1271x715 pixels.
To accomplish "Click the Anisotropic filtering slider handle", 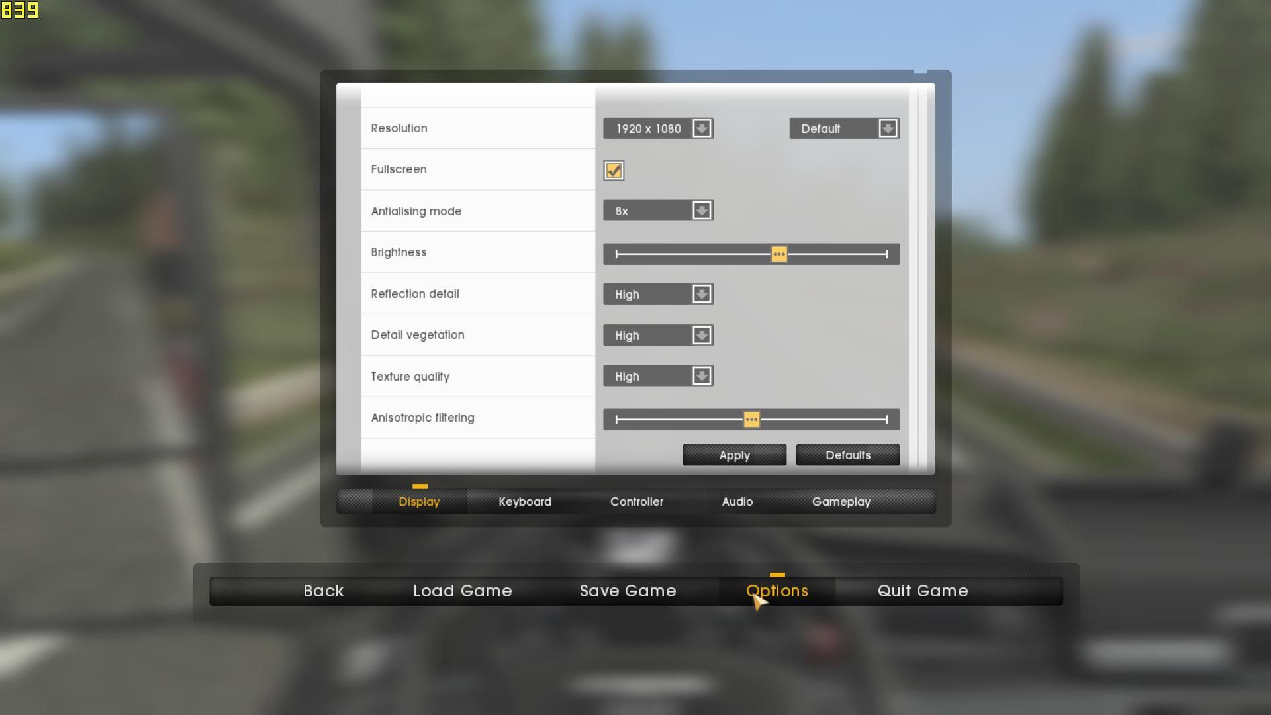I will (x=751, y=420).
